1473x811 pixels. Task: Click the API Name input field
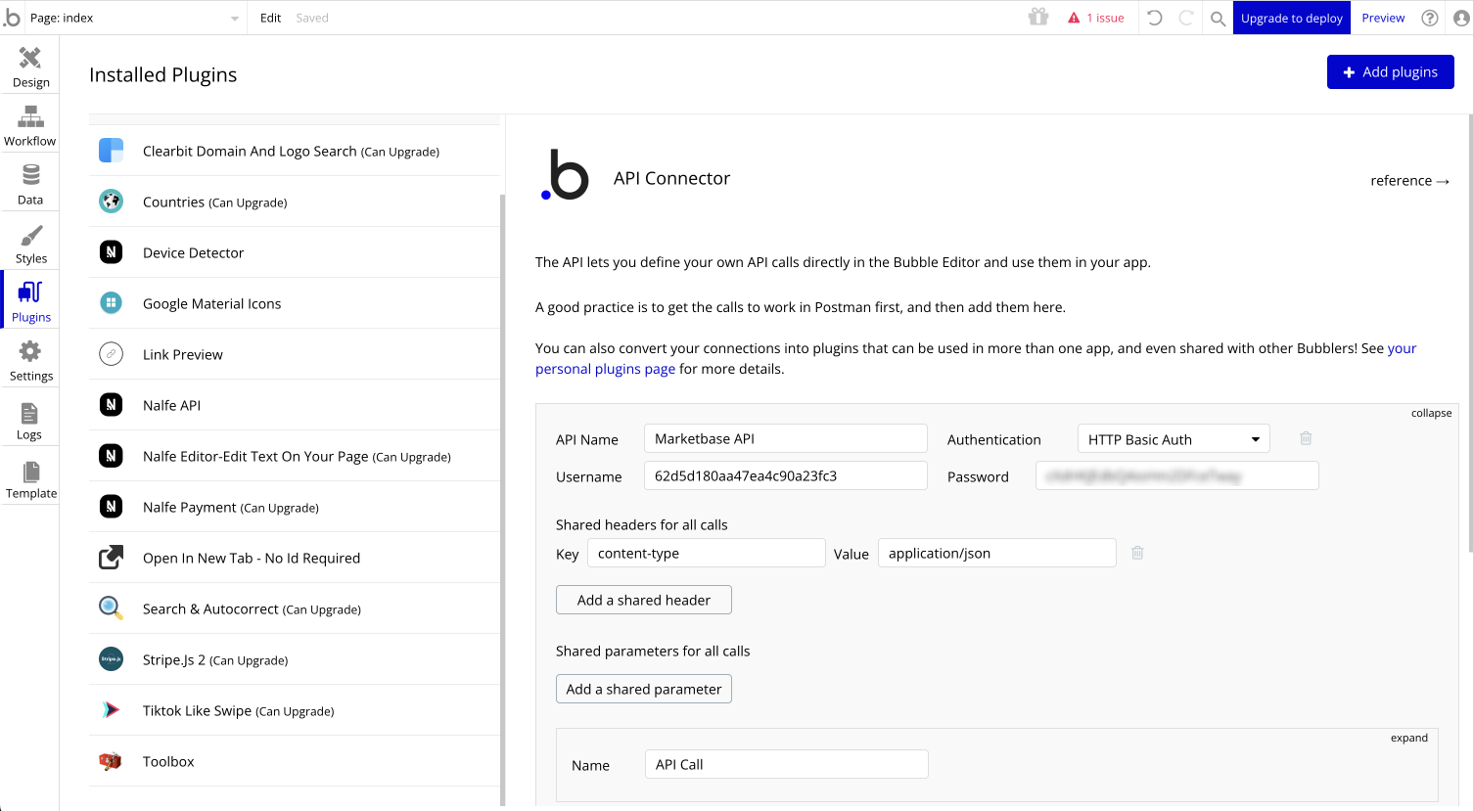[x=785, y=438]
